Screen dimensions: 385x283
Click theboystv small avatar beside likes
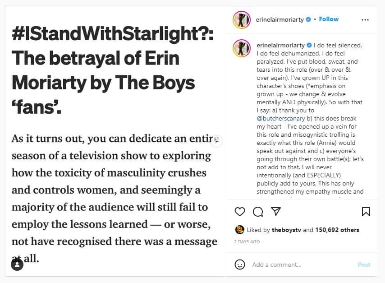tap(240, 230)
